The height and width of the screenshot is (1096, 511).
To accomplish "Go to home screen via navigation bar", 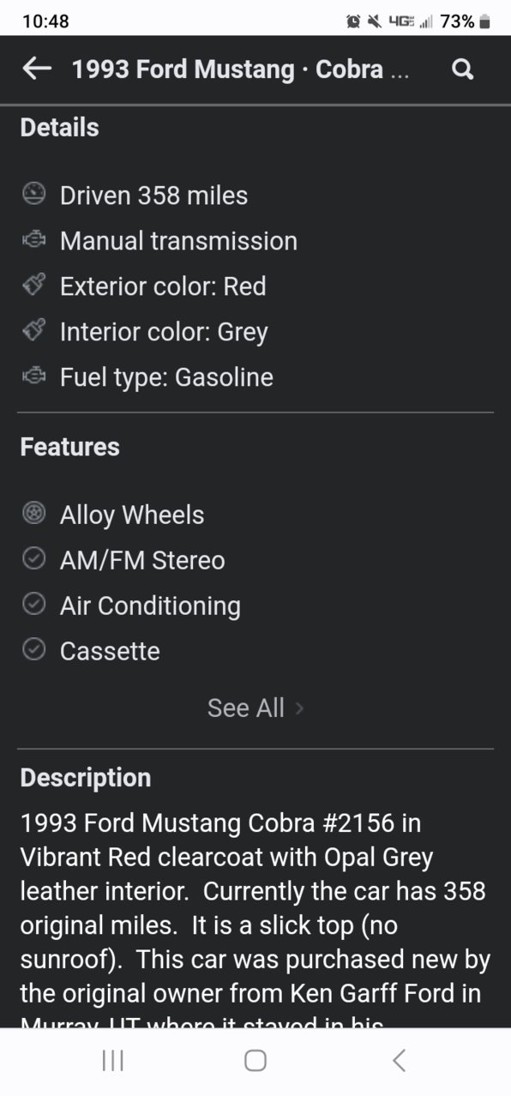I will [255, 1061].
